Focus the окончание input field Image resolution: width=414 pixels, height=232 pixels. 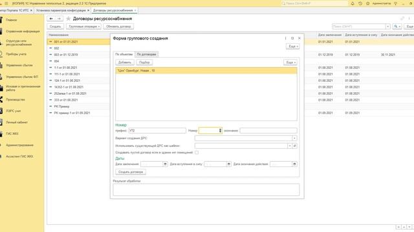pyautogui.click(x=268, y=130)
